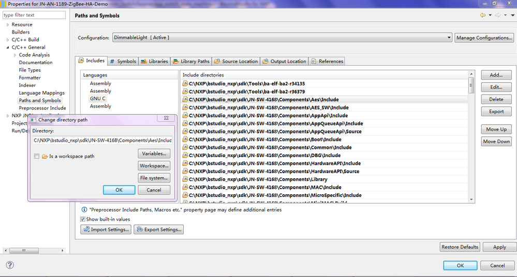Click the Add... button
Image resolution: width=517 pixels, height=277 pixels.
[x=496, y=75]
